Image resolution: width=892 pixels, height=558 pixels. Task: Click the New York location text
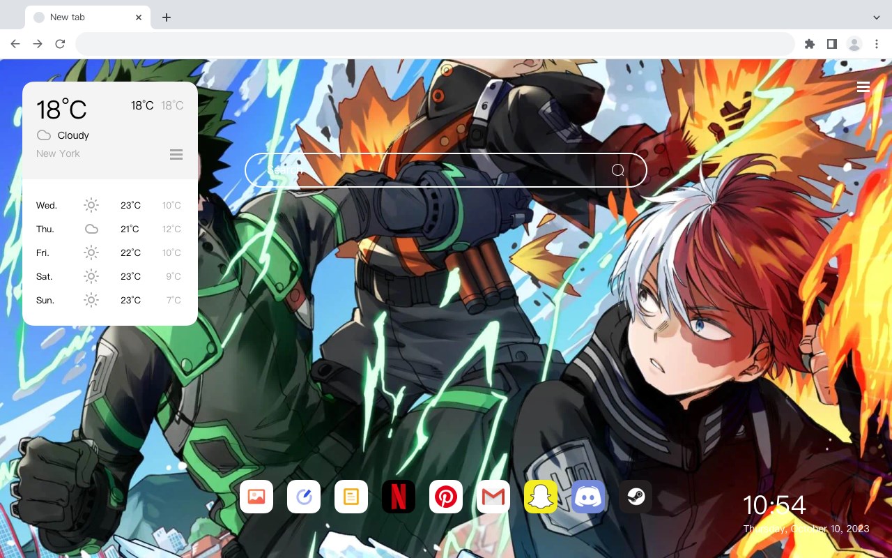[x=58, y=153]
